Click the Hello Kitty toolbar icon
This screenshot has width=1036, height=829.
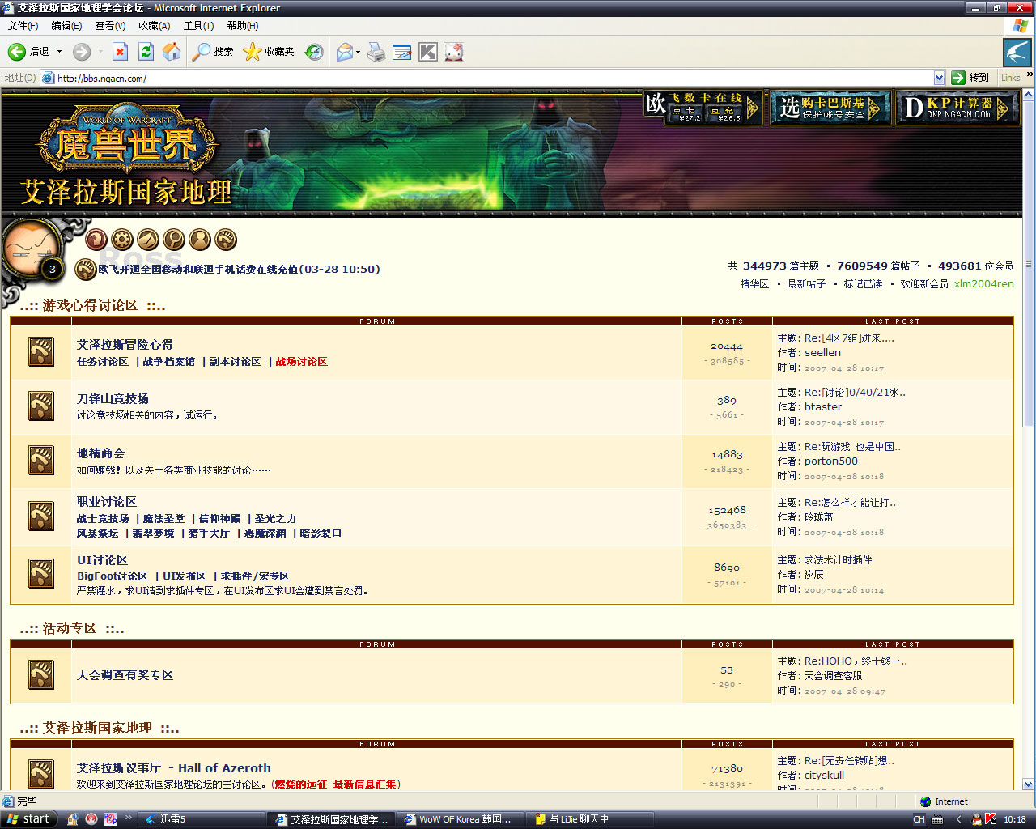tap(454, 52)
